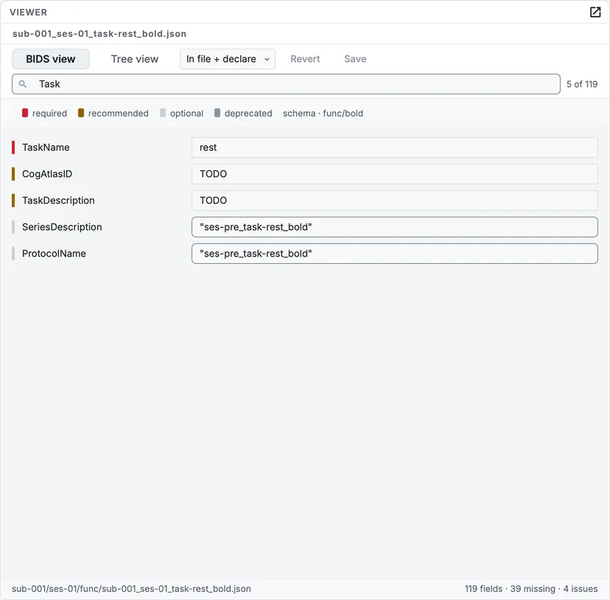Click the file name sub-001_ses-01_task-rest_bold.json header
The image size is (610, 600).
[x=99, y=34]
